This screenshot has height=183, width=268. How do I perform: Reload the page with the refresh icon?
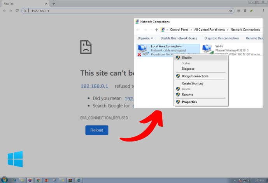click(x=17, y=11)
